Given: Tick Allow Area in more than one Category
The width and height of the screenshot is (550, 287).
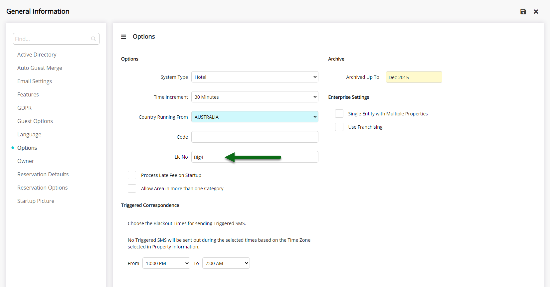Looking at the screenshot, I should [132, 189].
